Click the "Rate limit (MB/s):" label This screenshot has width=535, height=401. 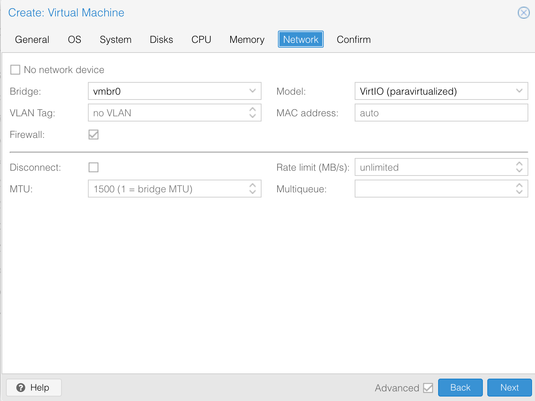click(x=313, y=167)
